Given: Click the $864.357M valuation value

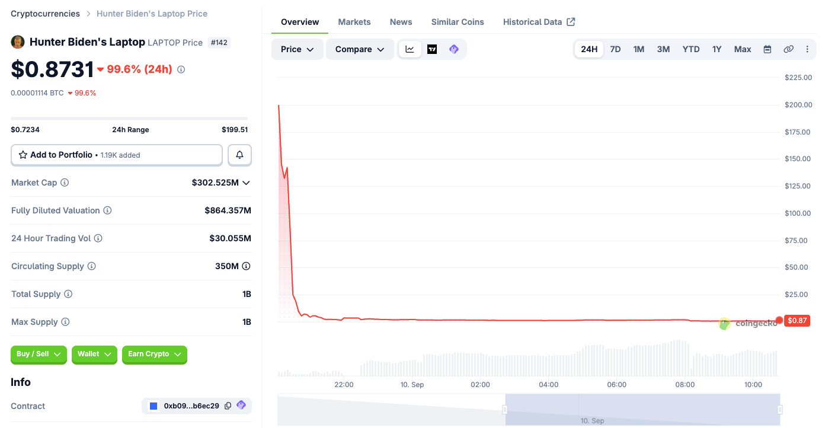Looking at the screenshot, I should (228, 210).
